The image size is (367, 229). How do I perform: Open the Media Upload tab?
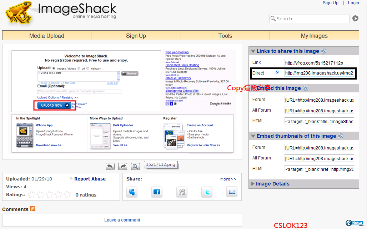click(47, 36)
